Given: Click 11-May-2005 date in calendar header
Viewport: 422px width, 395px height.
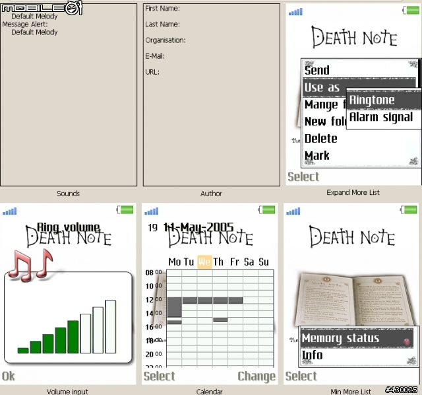Looking at the screenshot, I should (x=198, y=227).
